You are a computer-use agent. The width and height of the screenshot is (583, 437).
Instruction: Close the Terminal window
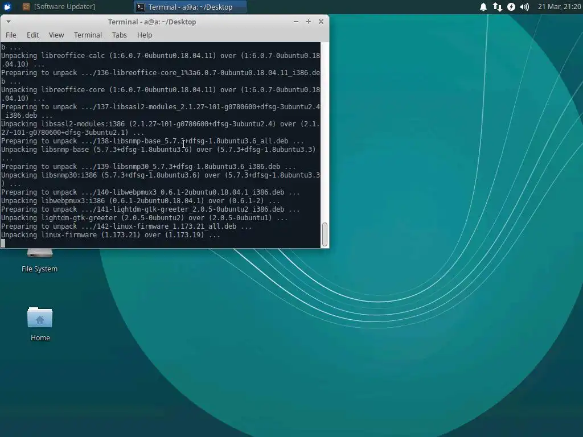(321, 22)
